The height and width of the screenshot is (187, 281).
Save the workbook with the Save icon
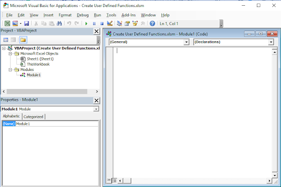pos(26,24)
